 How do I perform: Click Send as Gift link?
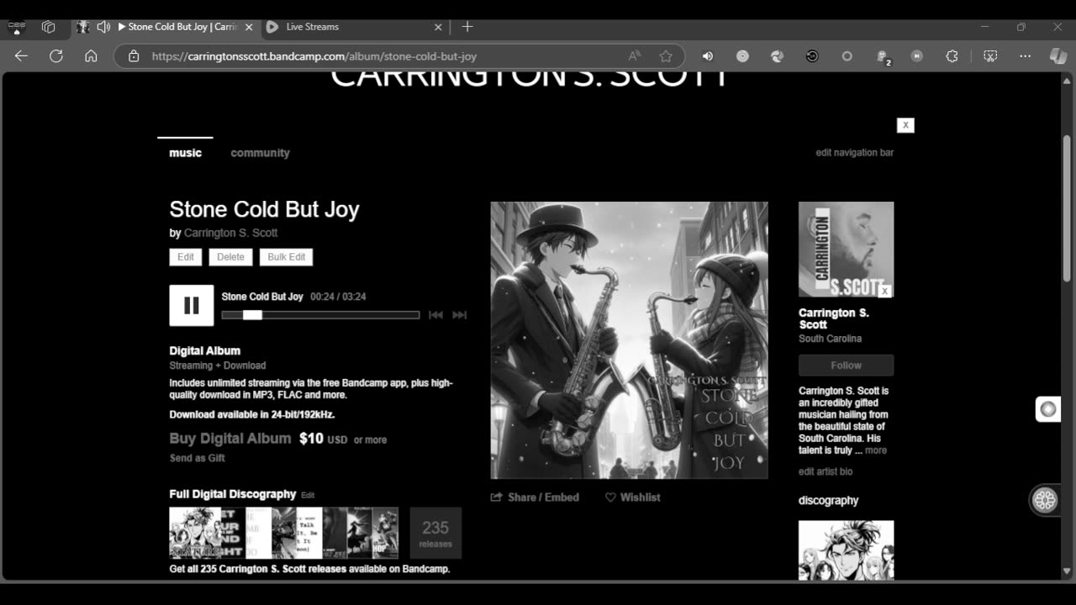pyautogui.click(x=197, y=458)
